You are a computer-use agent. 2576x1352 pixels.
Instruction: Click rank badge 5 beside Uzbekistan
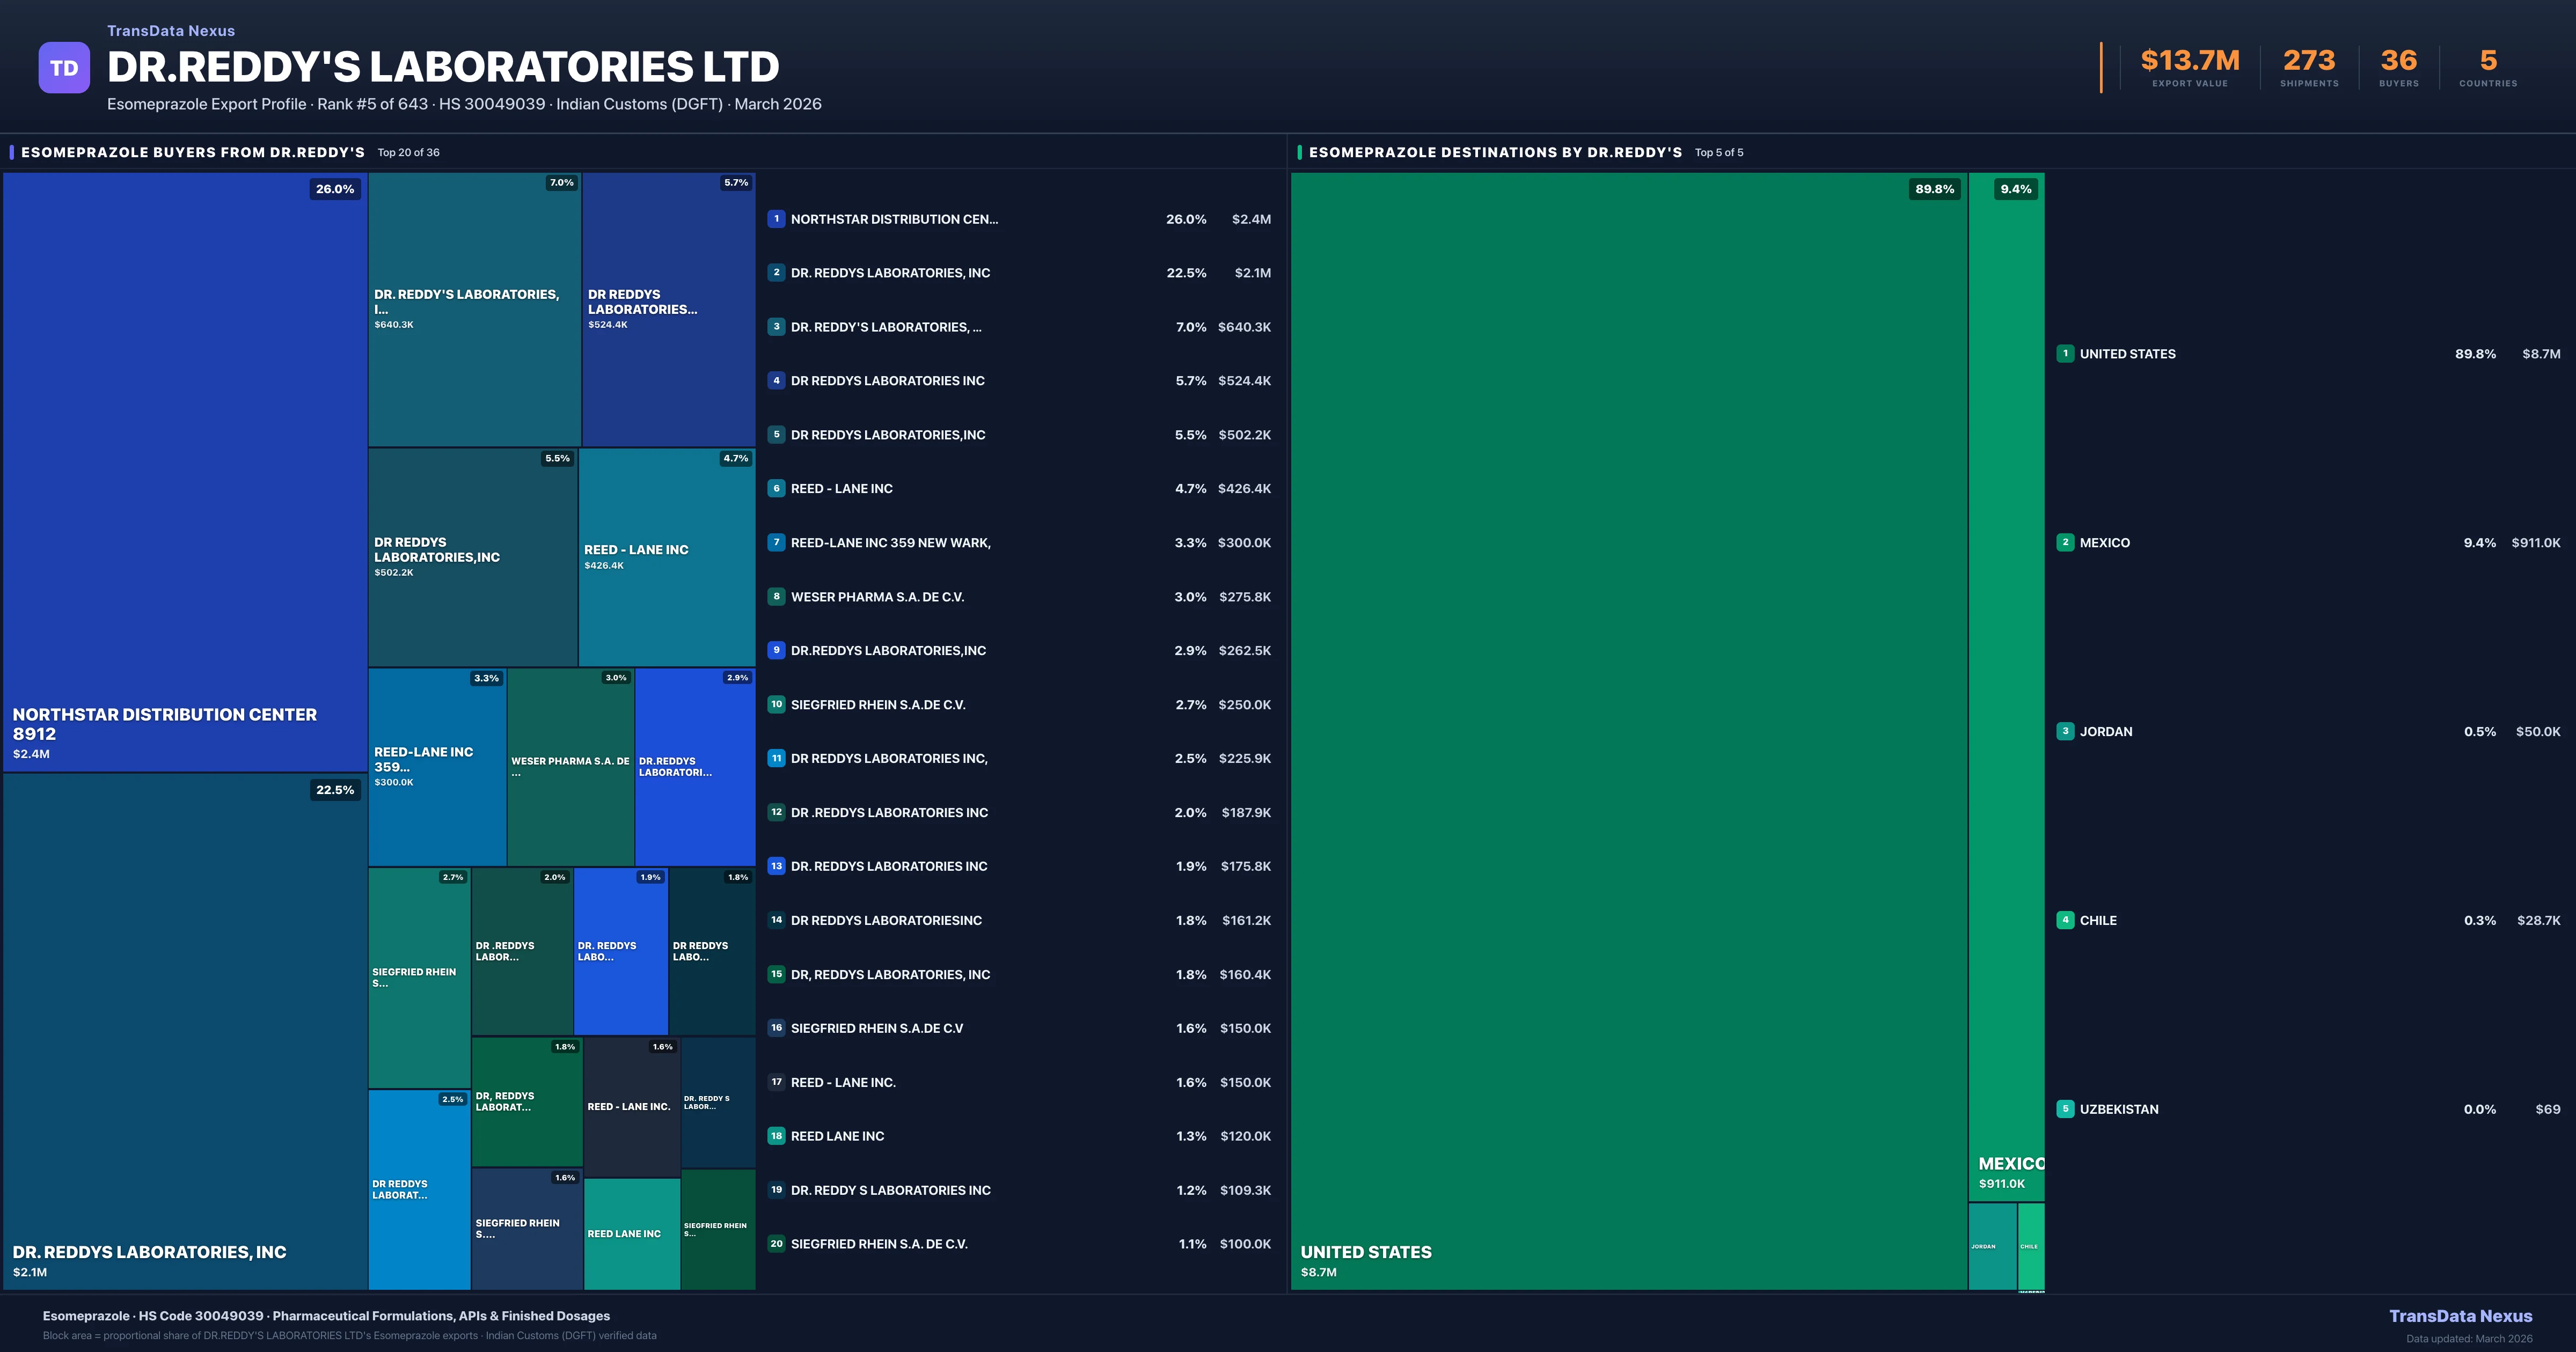2065,1109
